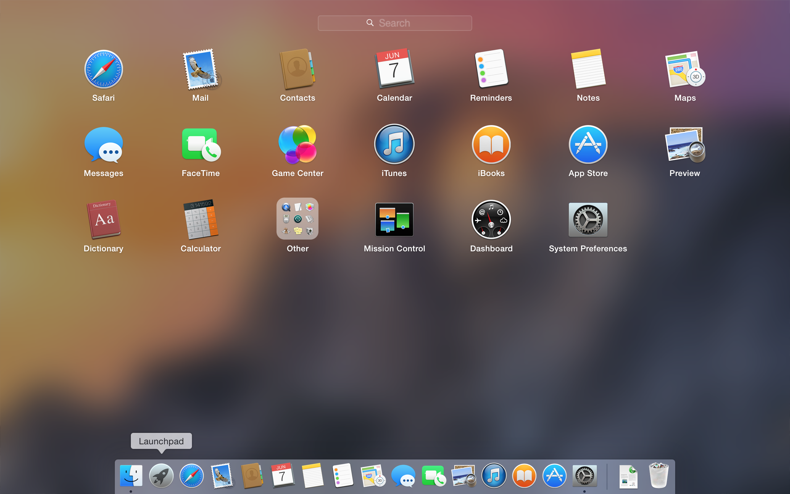The image size is (790, 494).
Task: Open Contacts in the Launchpad grid
Action: pos(297,69)
